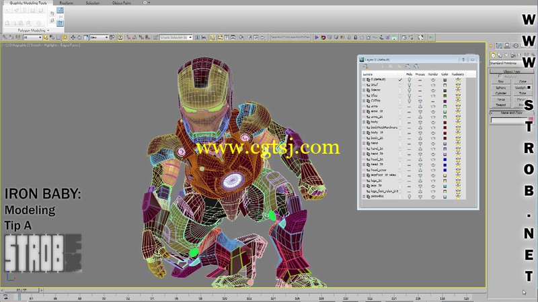Toggle Hide for the bottom layer row

409,197
